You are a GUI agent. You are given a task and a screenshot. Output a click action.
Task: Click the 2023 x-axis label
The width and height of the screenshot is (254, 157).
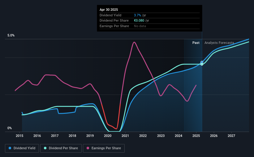[161, 136]
